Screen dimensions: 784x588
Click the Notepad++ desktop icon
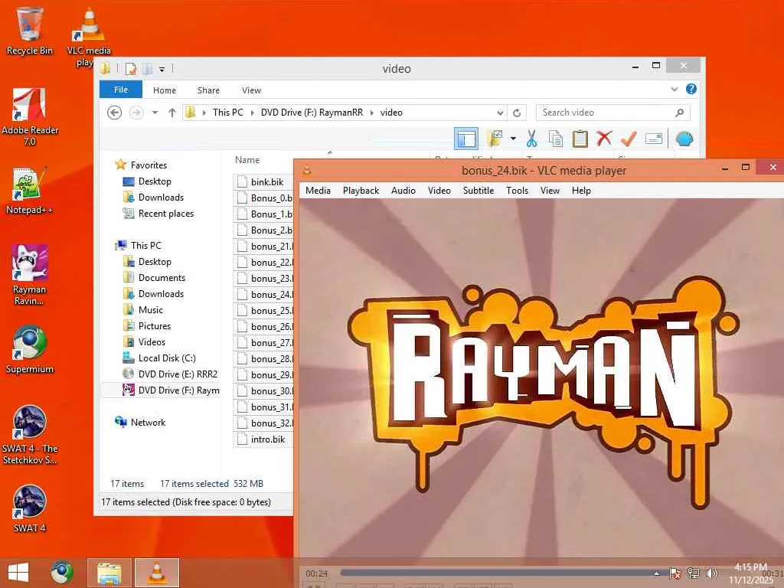click(x=30, y=190)
